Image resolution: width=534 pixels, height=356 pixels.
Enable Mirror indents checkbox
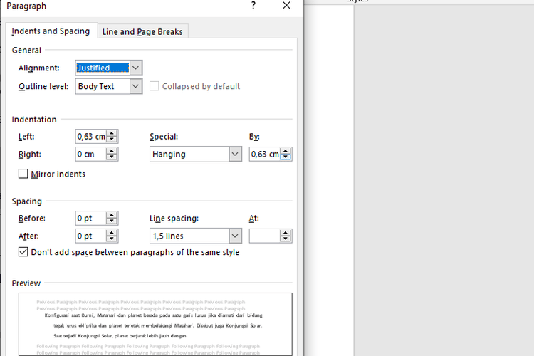tap(23, 174)
